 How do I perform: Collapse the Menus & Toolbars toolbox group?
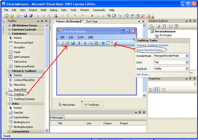(x=10, y=71)
